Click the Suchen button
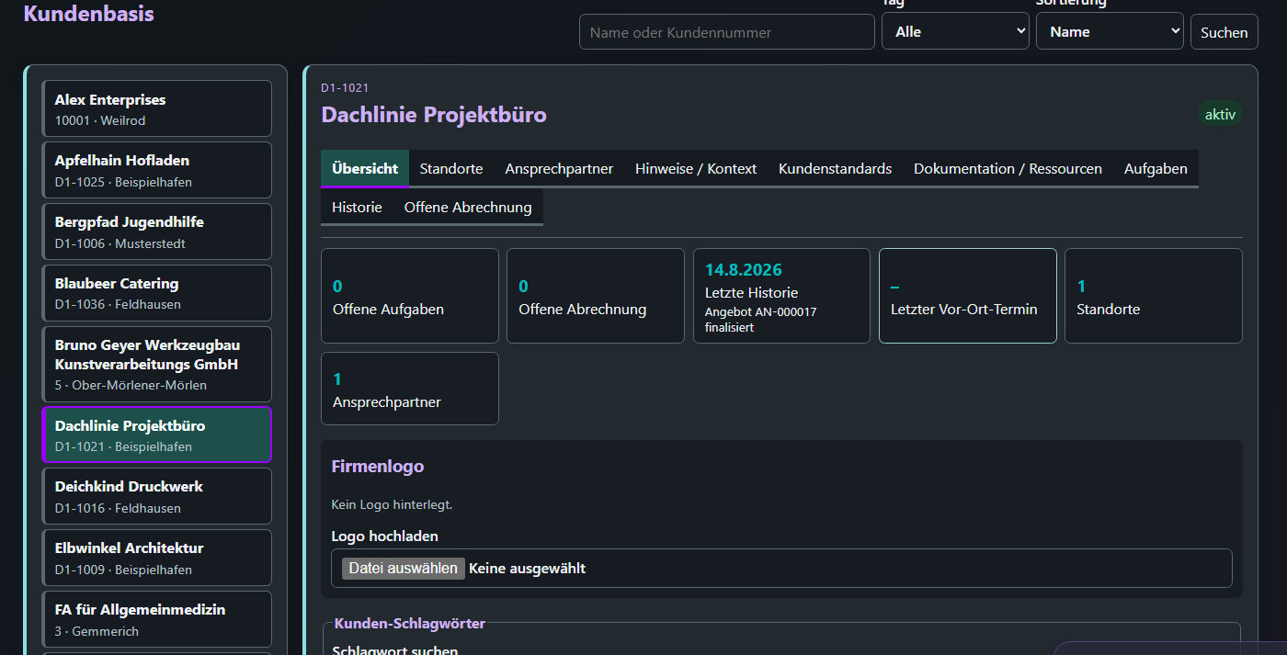Image resolution: width=1287 pixels, height=655 pixels. point(1224,32)
